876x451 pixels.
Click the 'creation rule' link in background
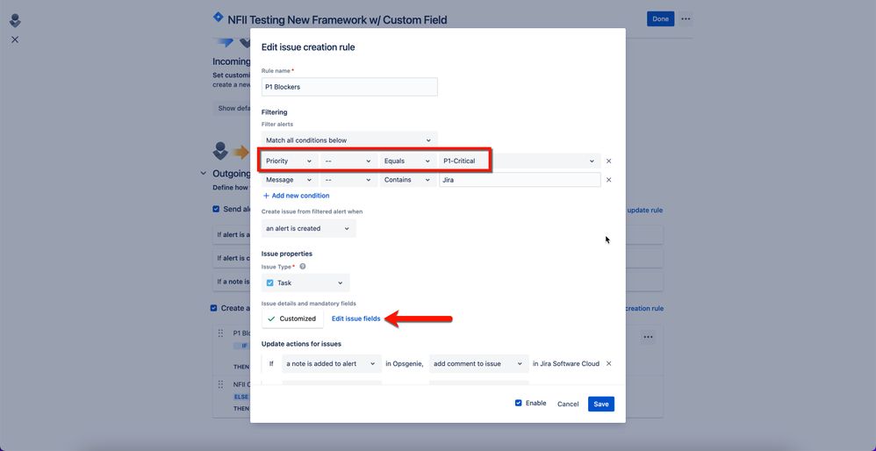(643, 308)
